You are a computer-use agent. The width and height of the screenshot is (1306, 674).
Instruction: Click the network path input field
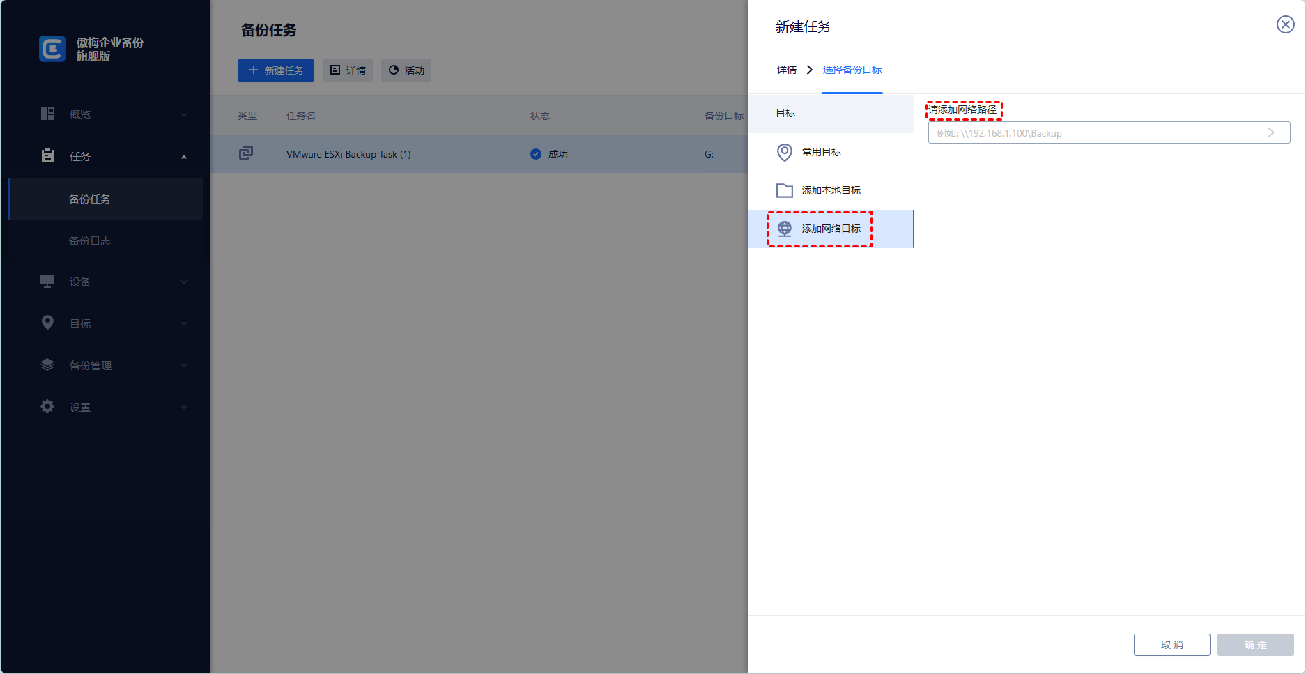1088,133
